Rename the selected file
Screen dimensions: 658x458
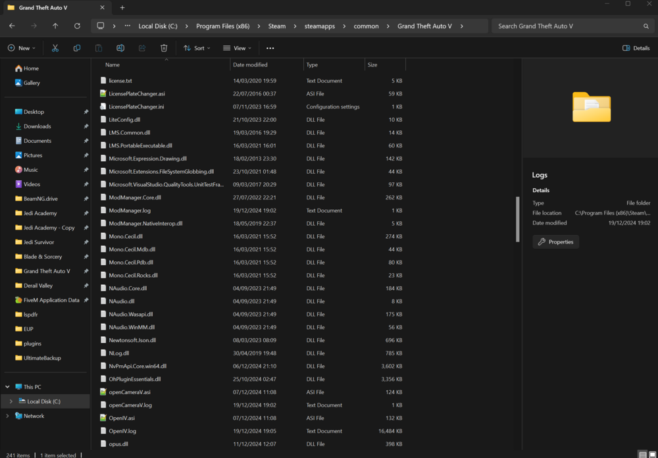pyautogui.click(x=120, y=47)
